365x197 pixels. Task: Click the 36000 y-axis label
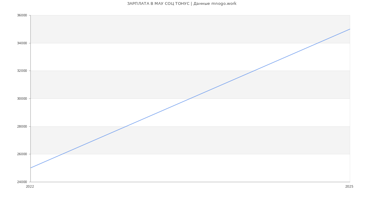tap(23, 15)
